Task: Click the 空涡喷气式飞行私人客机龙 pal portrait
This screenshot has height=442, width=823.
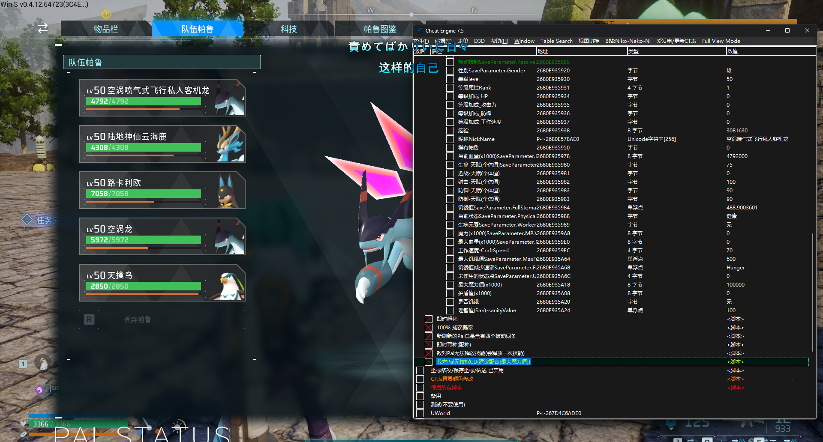Action: coord(230,98)
